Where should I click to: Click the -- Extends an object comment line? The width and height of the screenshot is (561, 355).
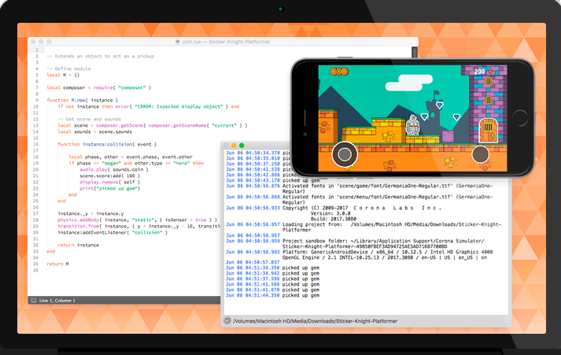pos(101,56)
